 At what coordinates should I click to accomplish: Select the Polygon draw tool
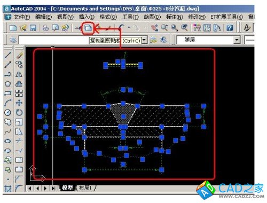point(7,84)
